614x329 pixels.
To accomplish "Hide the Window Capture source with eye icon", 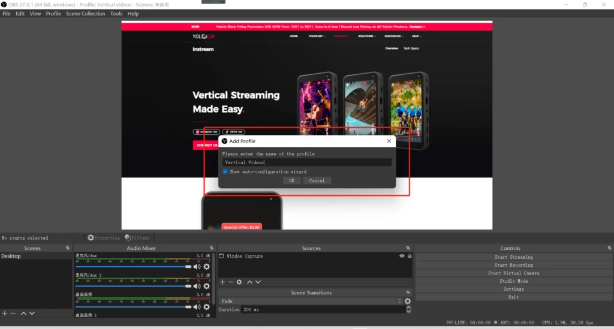I will tap(402, 256).
